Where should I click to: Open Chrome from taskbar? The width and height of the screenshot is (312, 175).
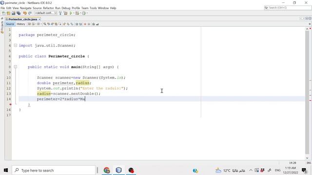(x=107, y=170)
